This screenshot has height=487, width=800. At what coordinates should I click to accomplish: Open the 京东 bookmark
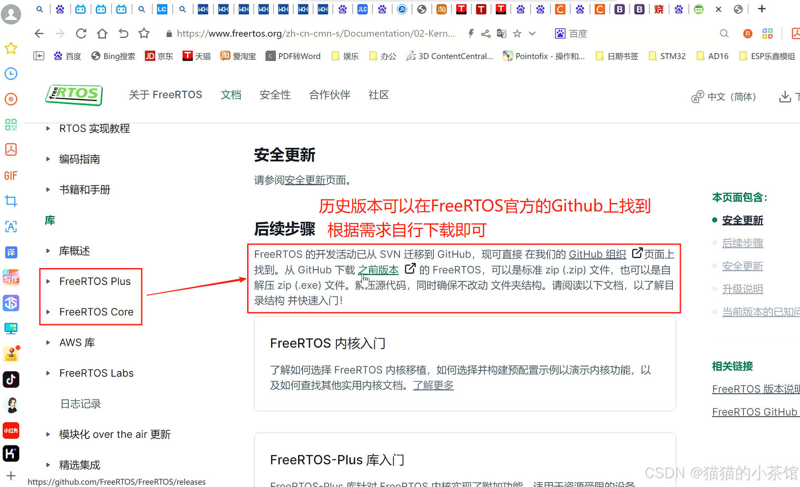coord(159,56)
